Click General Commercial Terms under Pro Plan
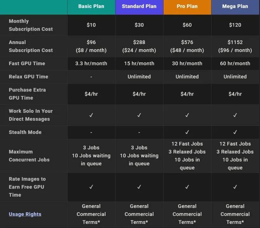 pyautogui.click(x=187, y=214)
